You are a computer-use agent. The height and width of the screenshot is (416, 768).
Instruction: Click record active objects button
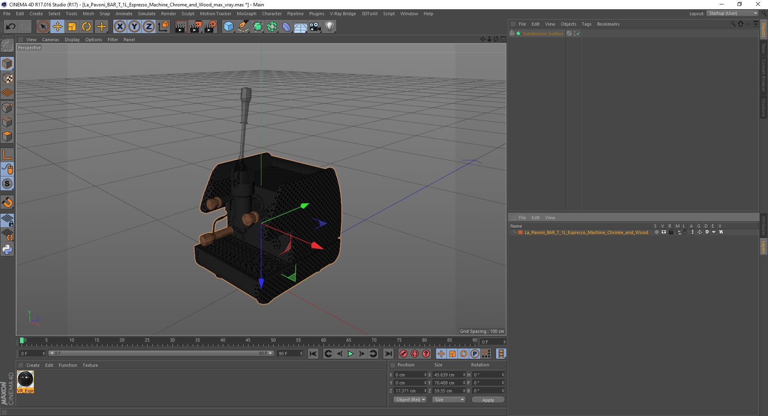(404, 354)
